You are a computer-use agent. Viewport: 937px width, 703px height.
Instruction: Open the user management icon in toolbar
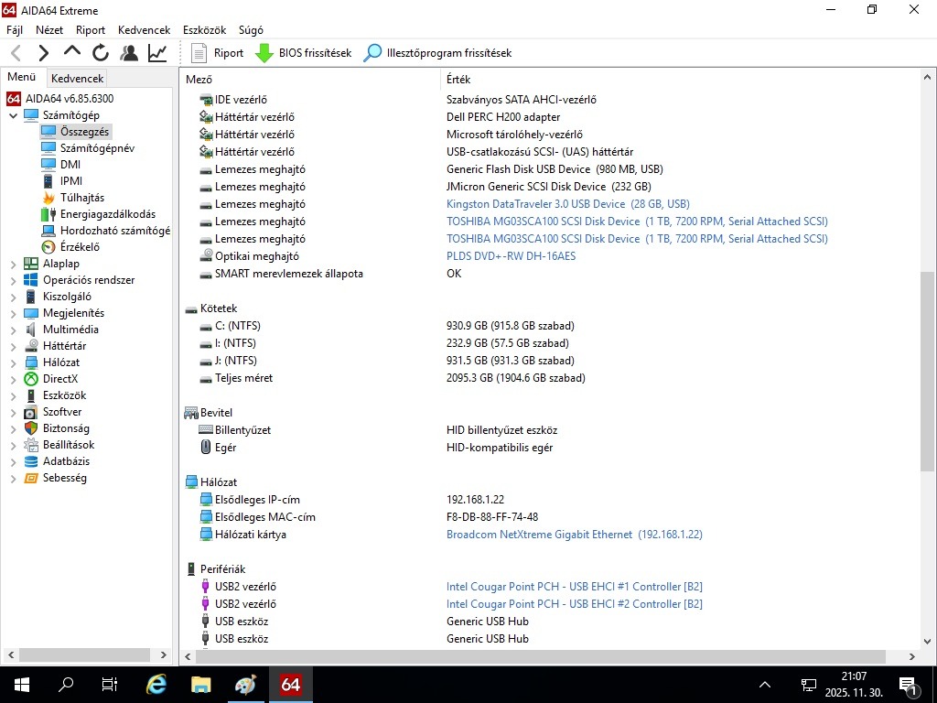[128, 53]
